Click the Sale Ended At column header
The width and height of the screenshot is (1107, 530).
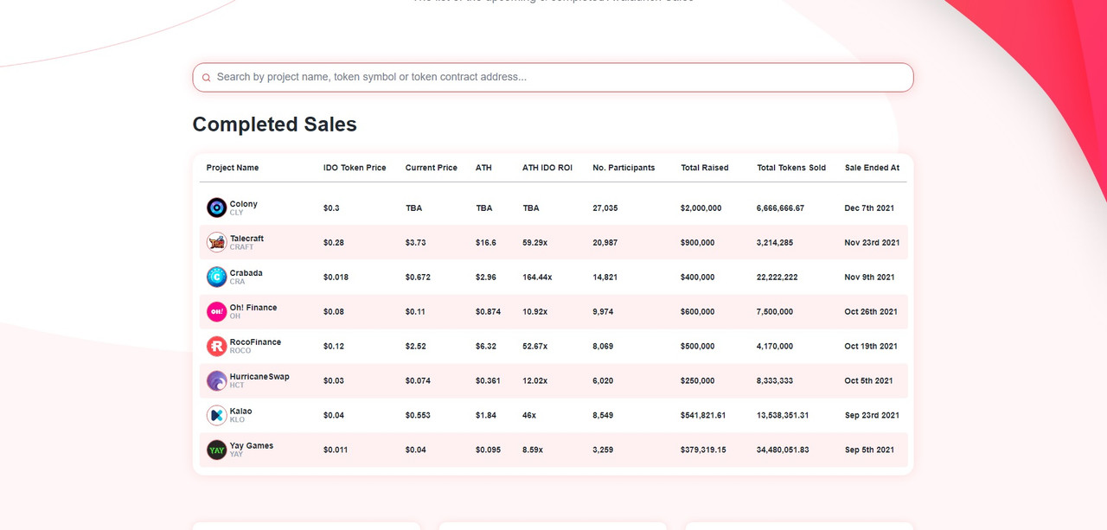click(872, 168)
